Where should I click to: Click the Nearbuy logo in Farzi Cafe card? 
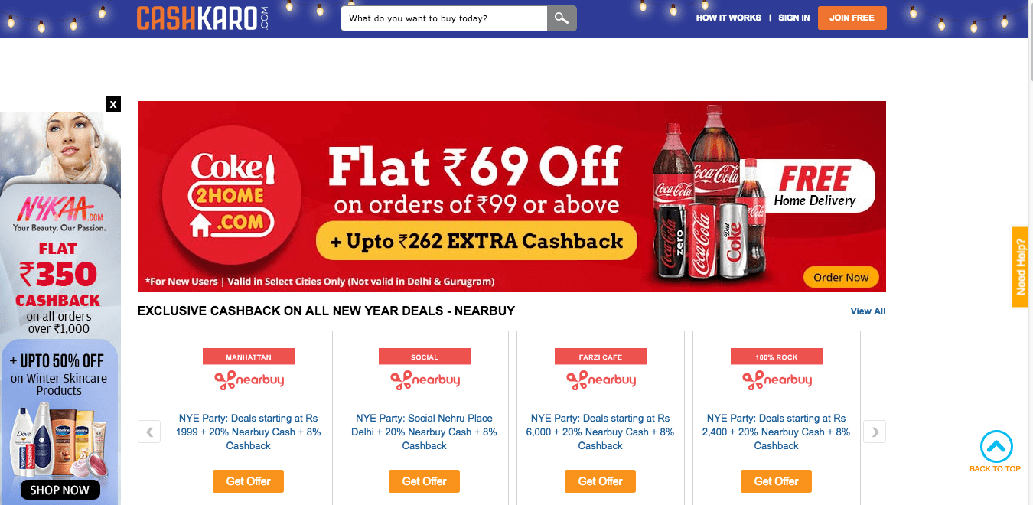pyautogui.click(x=601, y=380)
